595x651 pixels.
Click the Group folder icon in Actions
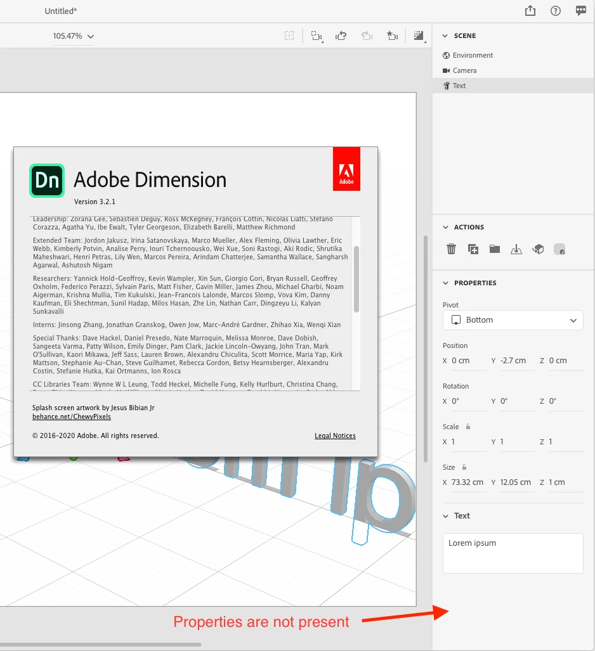(x=494, y=249)
